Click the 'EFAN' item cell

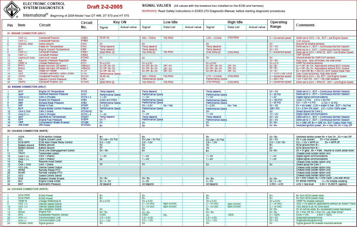tap(21, 212)
